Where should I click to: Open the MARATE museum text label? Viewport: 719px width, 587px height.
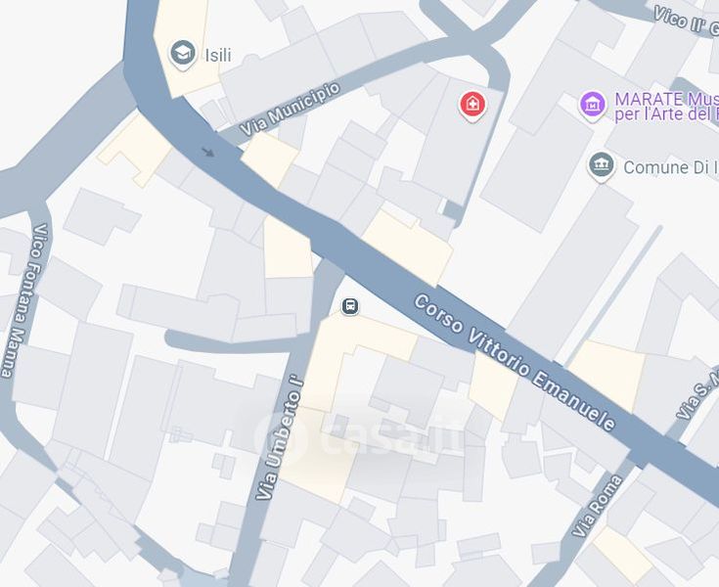666,106
